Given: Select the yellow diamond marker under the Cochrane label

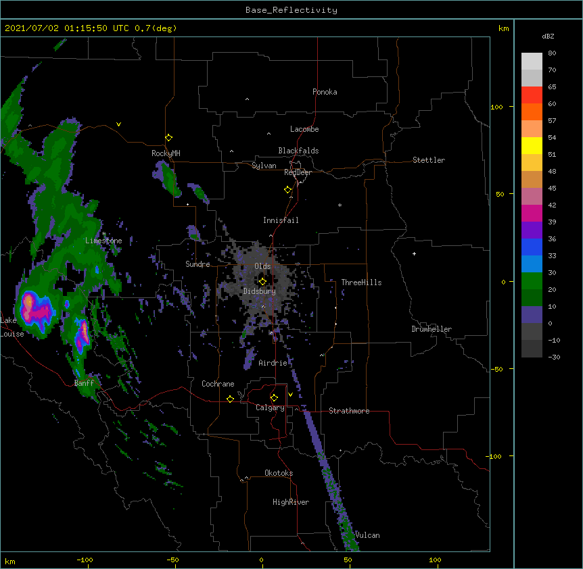Looking at the screenshot, I should click(230, 399).
